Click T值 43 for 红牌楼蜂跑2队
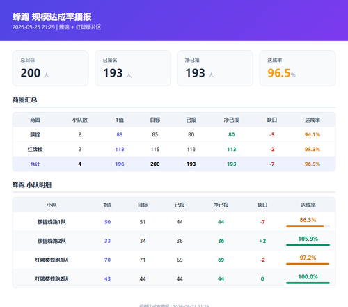Screen dimensions: 348x307 tap(107, 279)
